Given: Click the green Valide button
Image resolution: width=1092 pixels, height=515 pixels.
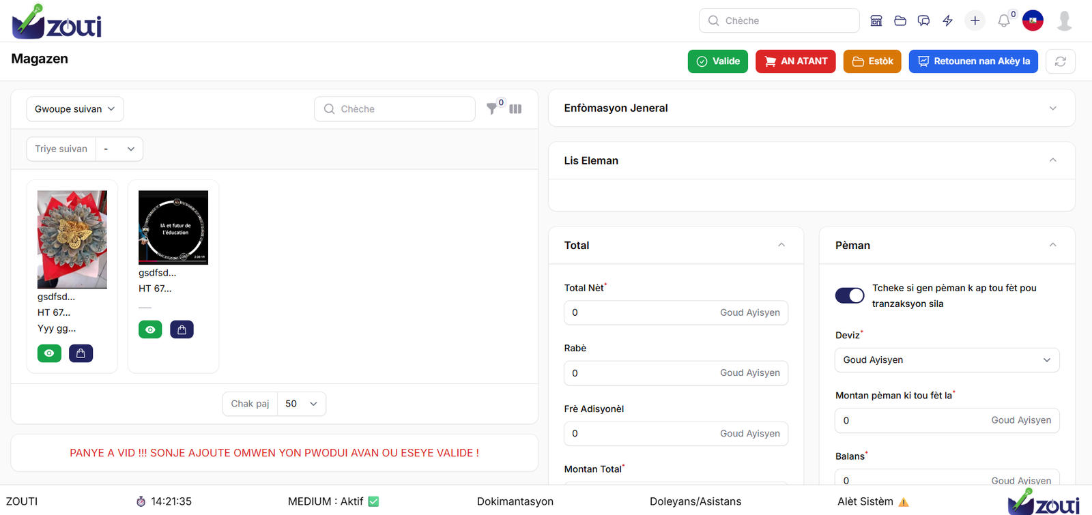Looking at the screenshot, I should [718, 61].
